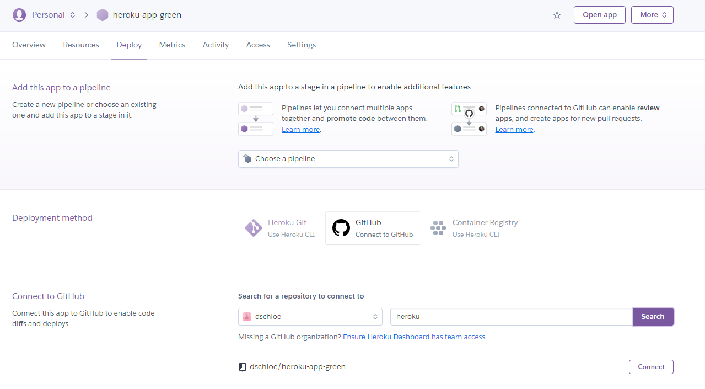Expand the More options menu
Viewport: 705px width, 389px height.
tap(652, 15)
